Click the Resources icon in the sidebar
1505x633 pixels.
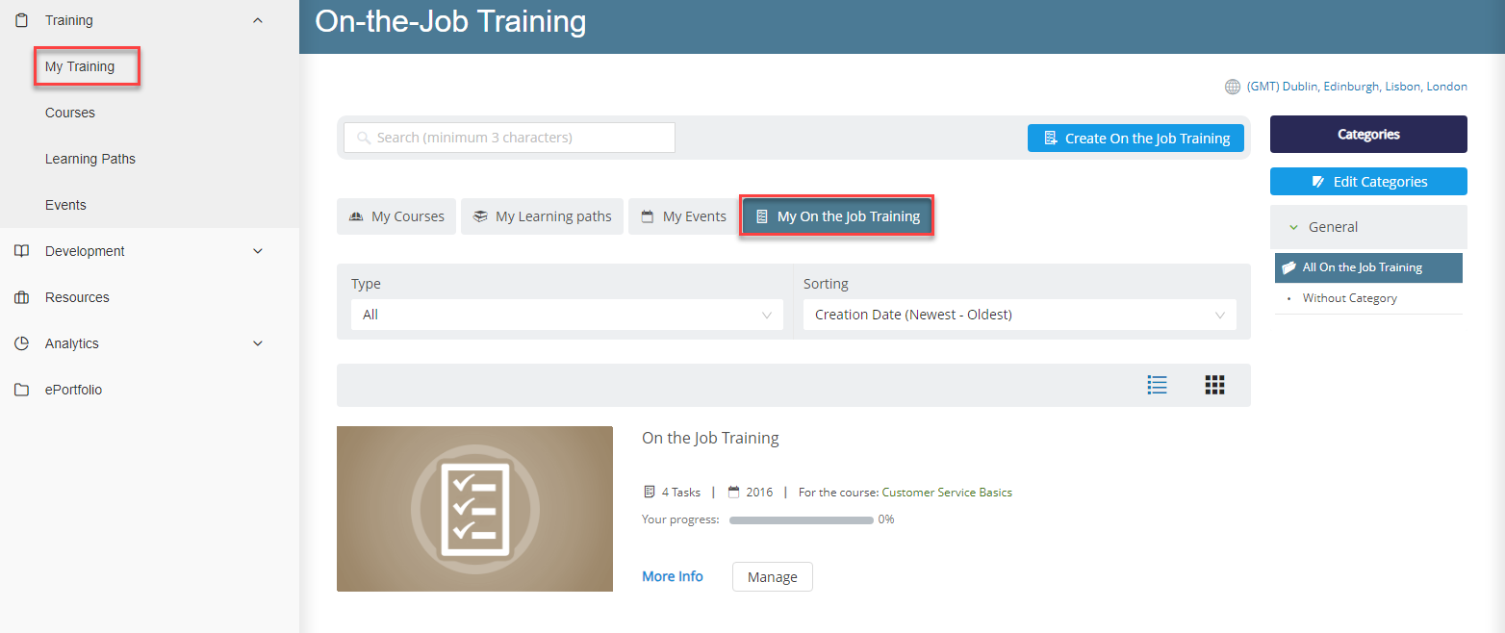coord(22,296)
